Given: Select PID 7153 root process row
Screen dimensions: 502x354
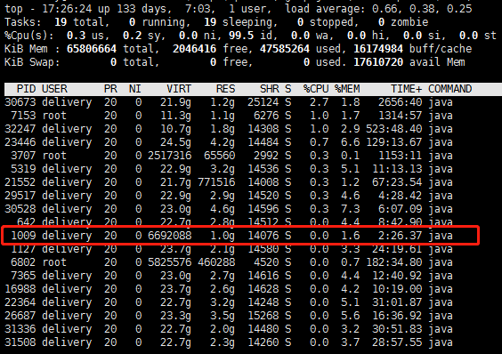Looking at the screenshot, I should pos(229,116).
